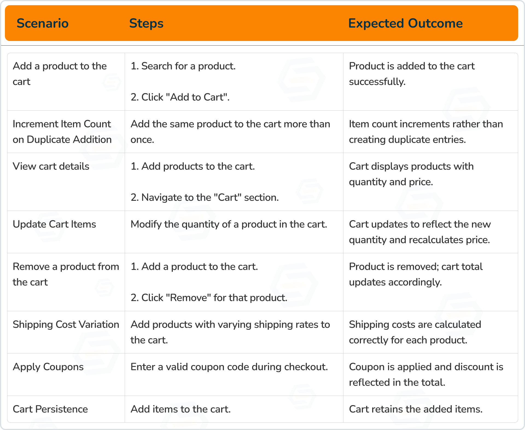The image size is (525, 430).
Task: Click 'Enter a valid coupon code during checkout'
Action: [229, 367]
